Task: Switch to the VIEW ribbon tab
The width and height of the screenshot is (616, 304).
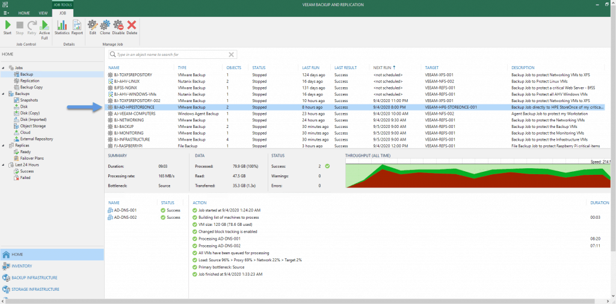Action: 43,13
